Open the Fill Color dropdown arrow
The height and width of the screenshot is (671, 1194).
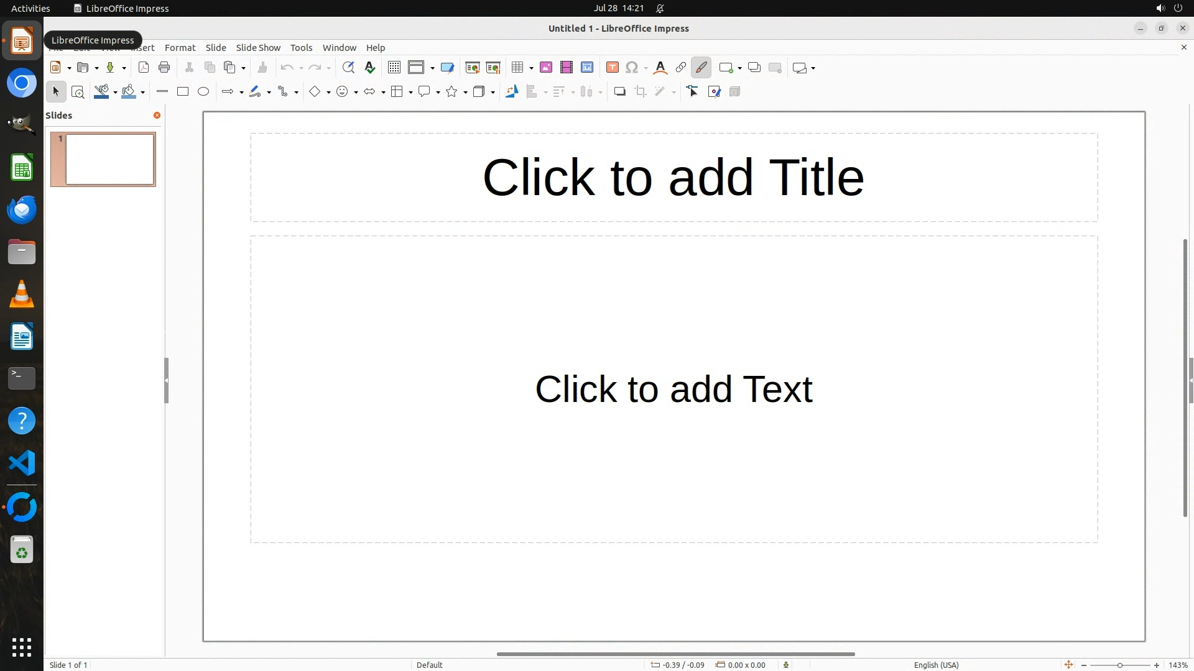pos(143,93)
